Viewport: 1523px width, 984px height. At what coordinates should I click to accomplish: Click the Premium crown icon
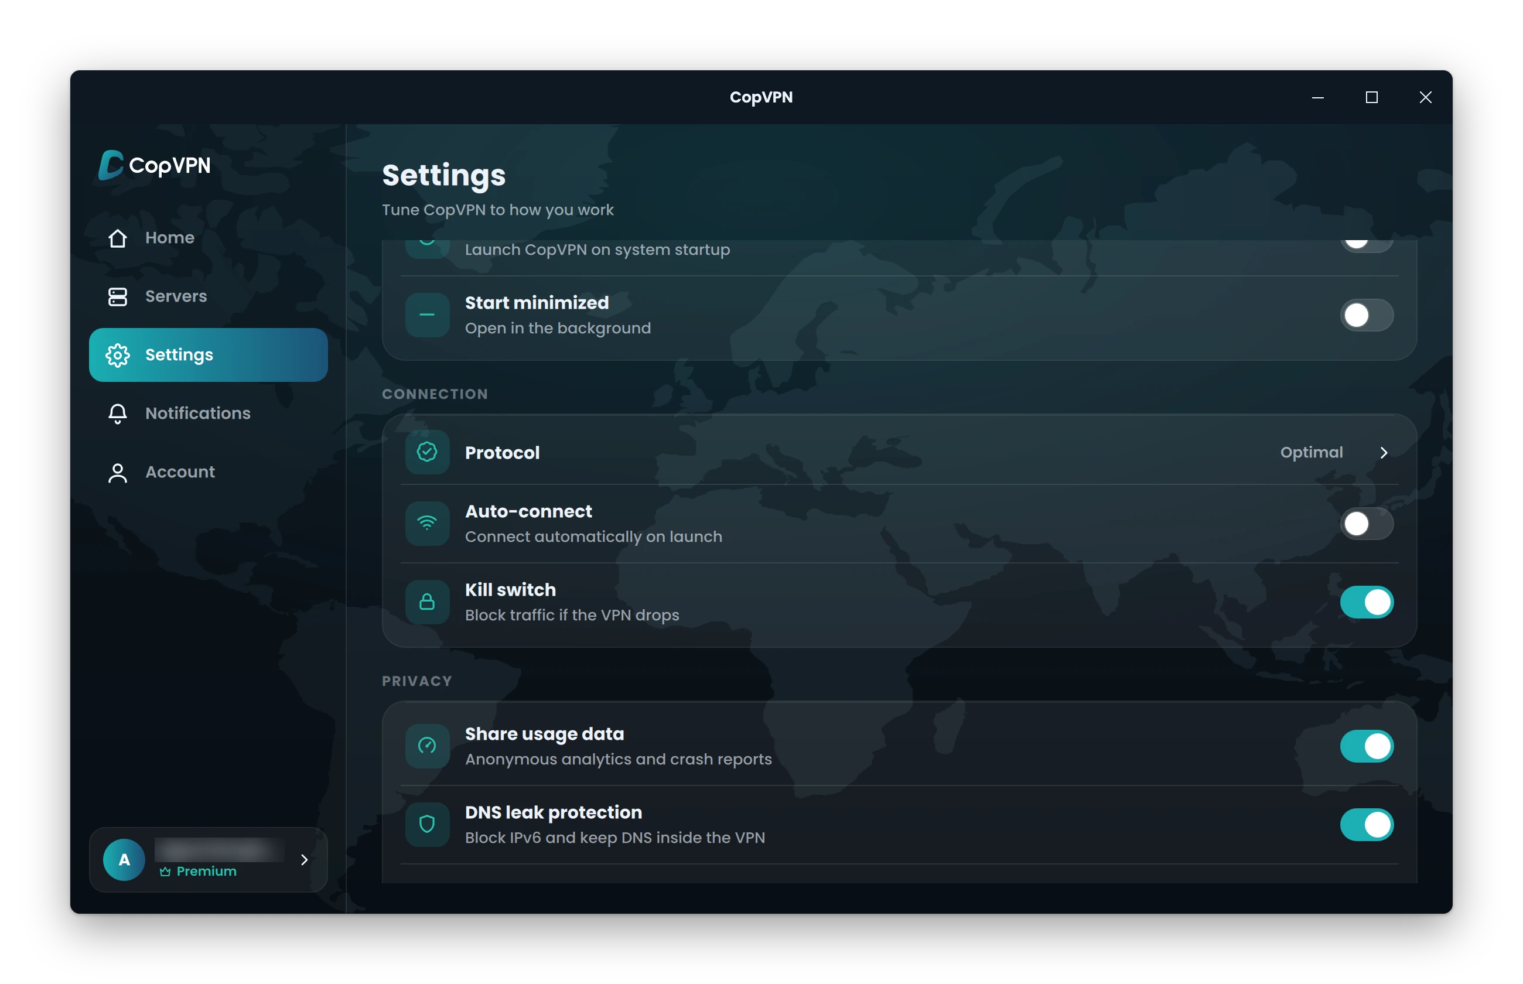coord(165,872)
